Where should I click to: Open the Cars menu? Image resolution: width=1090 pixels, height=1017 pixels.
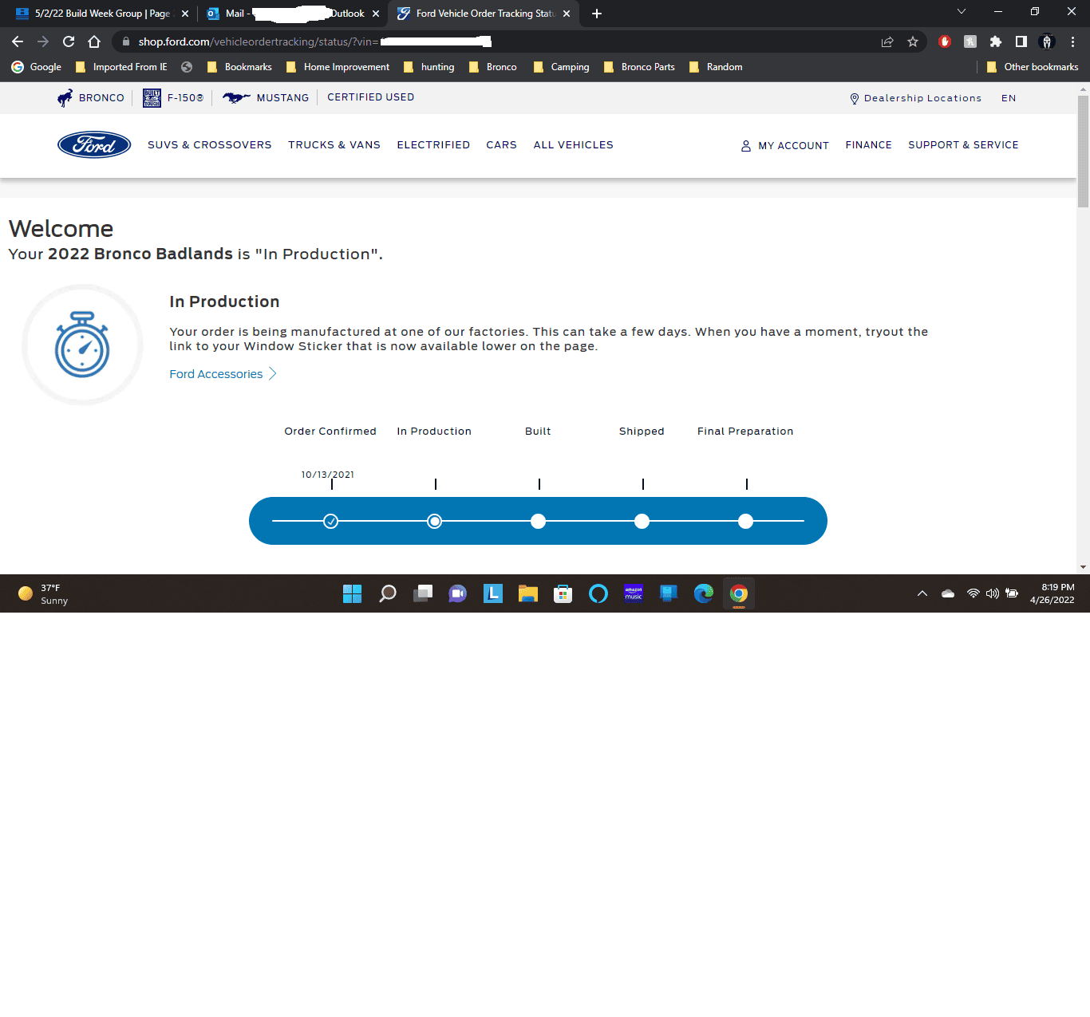(x=501, y=145)
